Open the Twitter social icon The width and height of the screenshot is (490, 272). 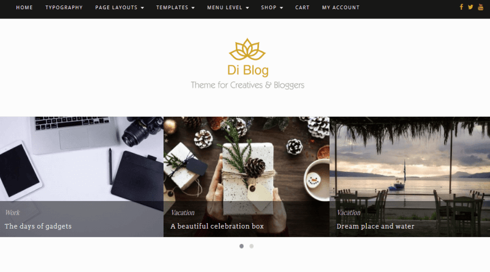pyautogui.click(x=470, y=7)
